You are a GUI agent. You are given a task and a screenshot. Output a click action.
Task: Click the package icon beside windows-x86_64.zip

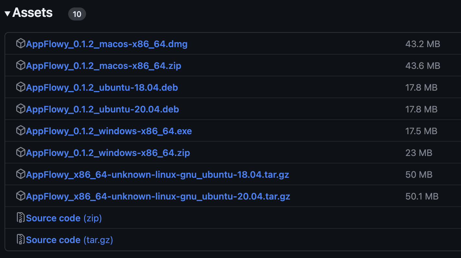coord(21,152)
